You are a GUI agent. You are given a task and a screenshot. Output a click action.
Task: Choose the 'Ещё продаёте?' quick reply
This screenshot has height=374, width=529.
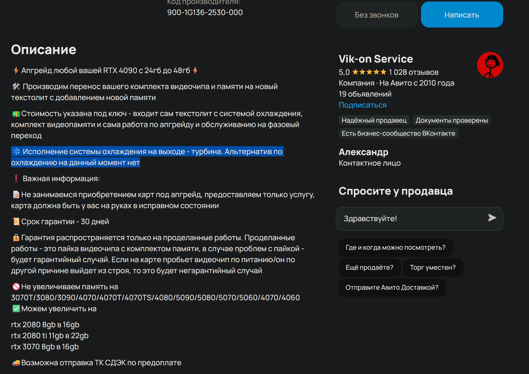click(369, 268)
